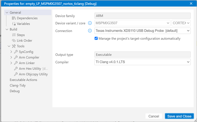This screenshot has height=122, width=197.
Task: Click the Tools wrench-and-screwdriver icon
Action: (x=14, y=46)
